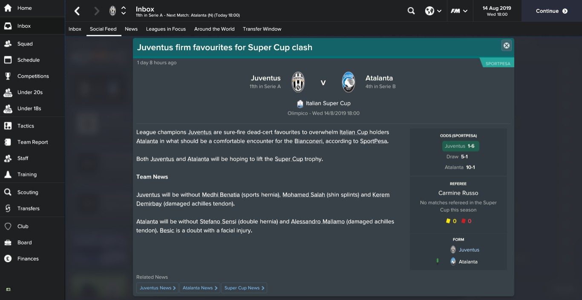Open the world globe menu

click(x=433, y=11)
